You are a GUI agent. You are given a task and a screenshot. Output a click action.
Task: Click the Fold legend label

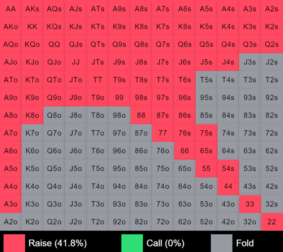click(245, 243)
